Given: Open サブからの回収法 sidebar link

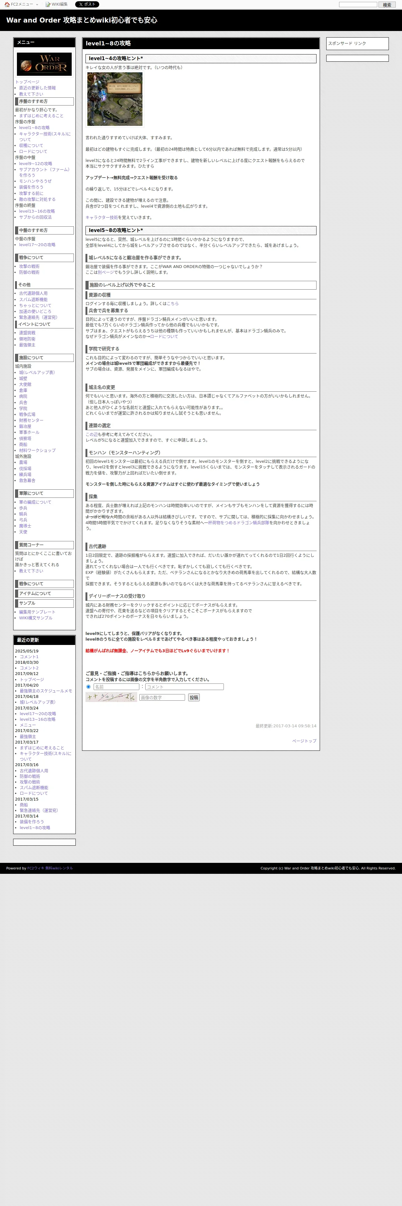Looking at the screenshot, I should click(x=36, y=217).
